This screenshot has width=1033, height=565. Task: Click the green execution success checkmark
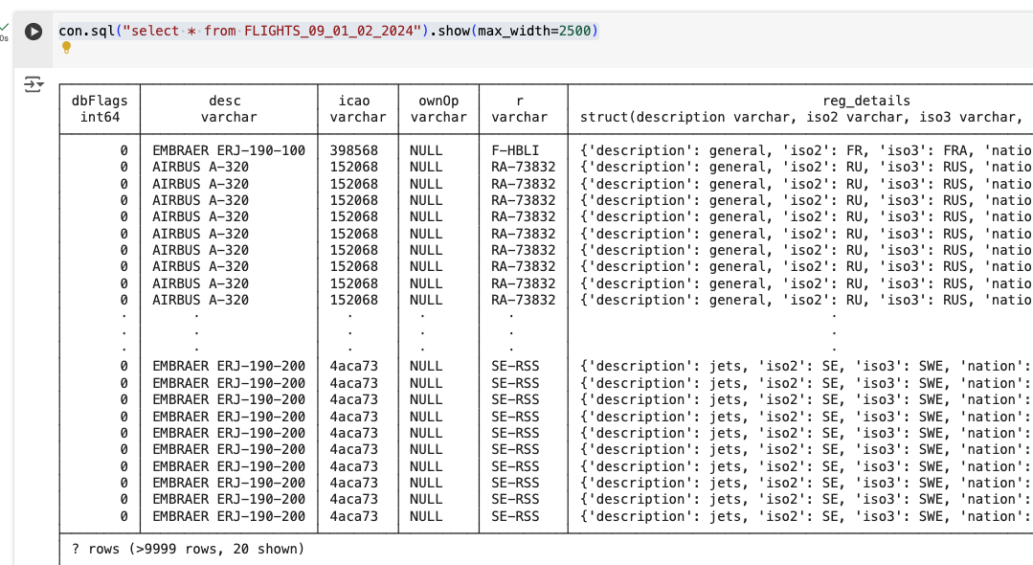tap(5, 26)
